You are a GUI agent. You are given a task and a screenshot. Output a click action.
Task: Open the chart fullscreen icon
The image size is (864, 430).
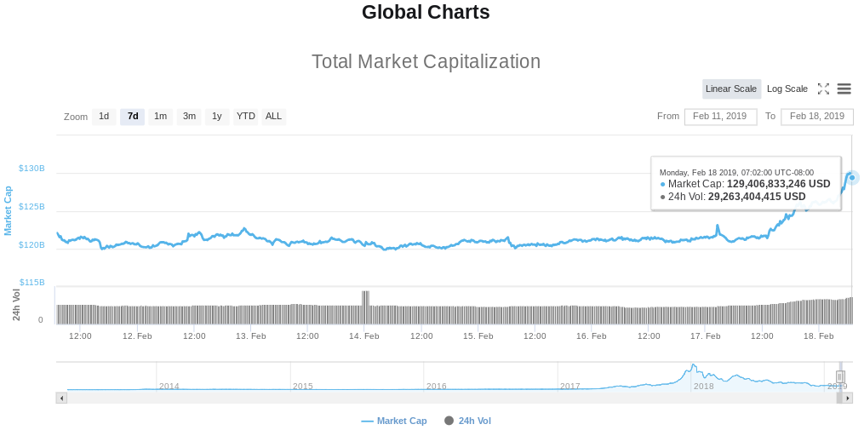coord(823,89)
